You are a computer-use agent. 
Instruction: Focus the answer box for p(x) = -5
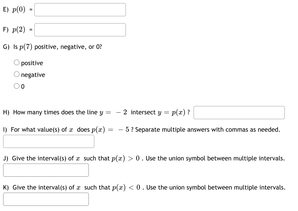pos(49,141)
